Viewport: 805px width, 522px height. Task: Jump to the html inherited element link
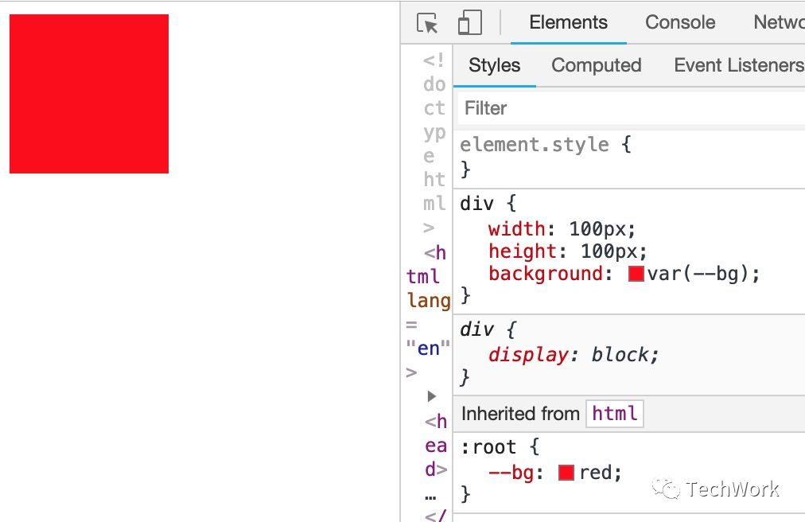(615, 414)
